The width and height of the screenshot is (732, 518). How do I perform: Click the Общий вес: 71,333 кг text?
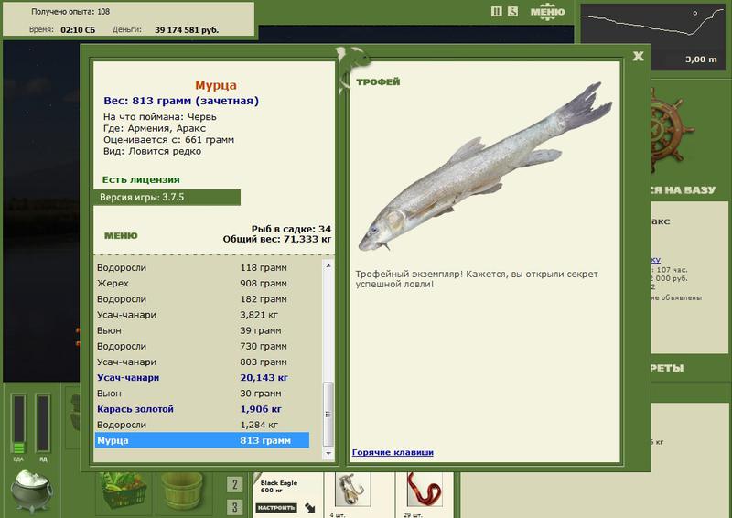coord(277,239)
